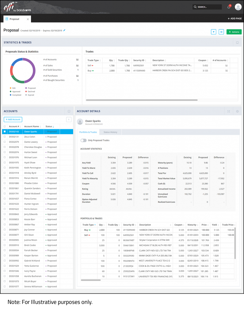
Task: Collapse the Statistics & Trades panel
Action: click(237, 42)
